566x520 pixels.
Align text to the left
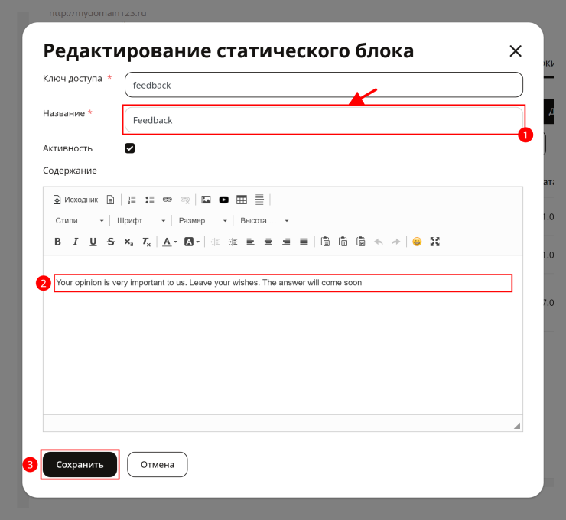251,242
